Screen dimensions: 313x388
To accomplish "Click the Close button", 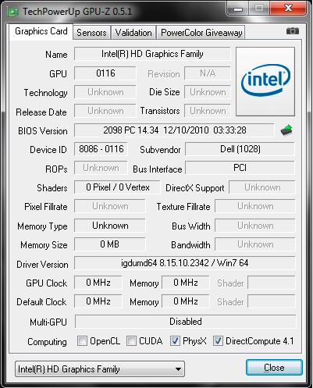I will (x=274, y=368).
